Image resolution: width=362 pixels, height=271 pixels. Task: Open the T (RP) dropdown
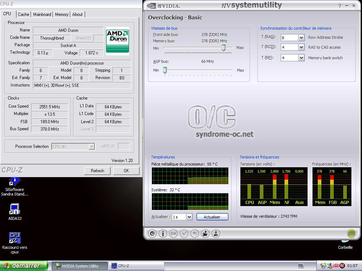(301, 58)
